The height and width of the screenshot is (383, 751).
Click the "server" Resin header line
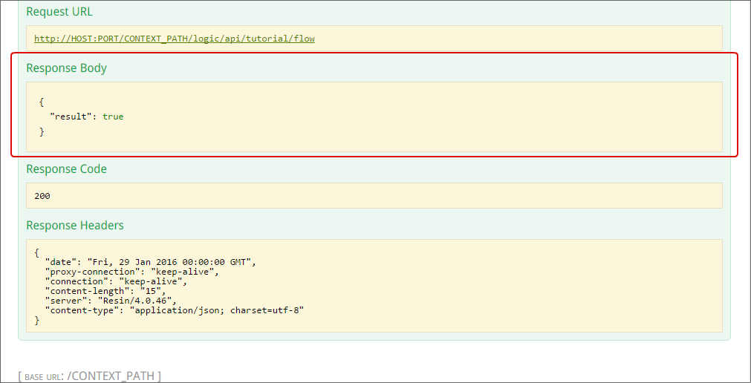pyautogui.click(x=111, y=301)
